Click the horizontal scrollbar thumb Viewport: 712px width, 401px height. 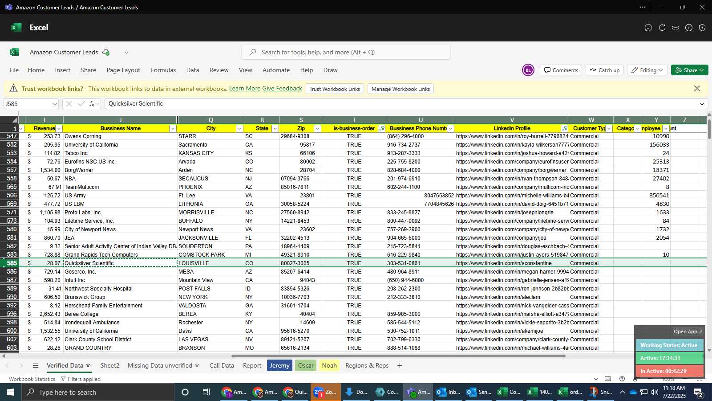(x=398, y=356)
